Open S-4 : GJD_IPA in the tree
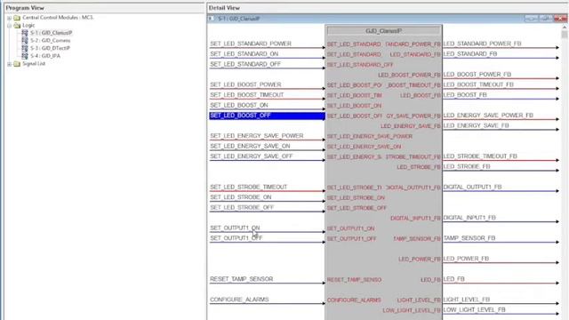Screen dimensions: 569x320 [x=45, y=56]
